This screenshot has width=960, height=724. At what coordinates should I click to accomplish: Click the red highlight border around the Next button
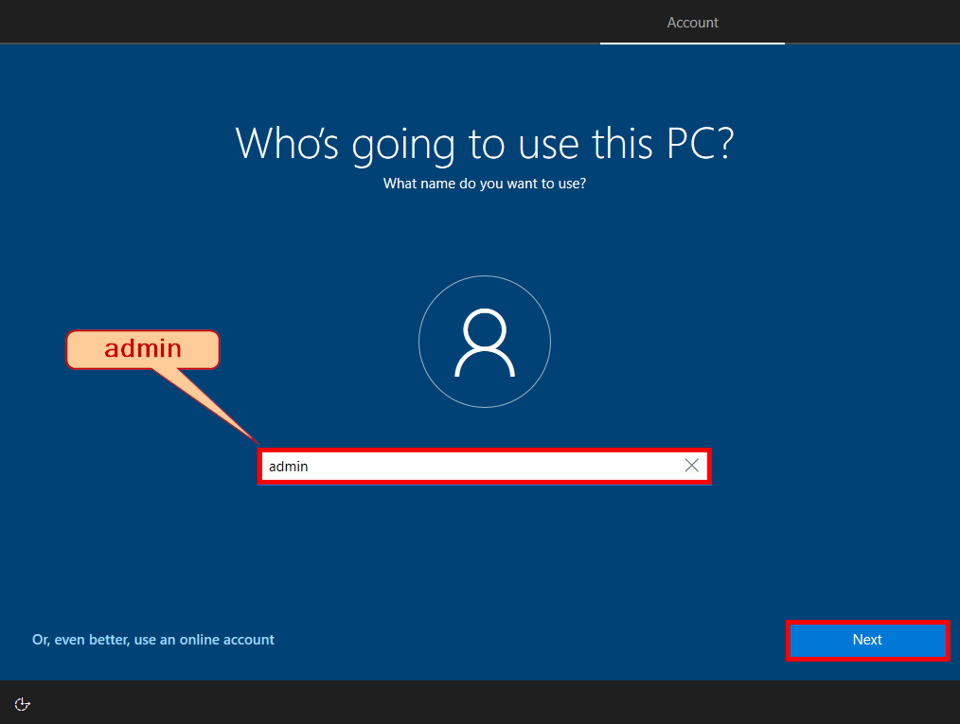(867, 623)
